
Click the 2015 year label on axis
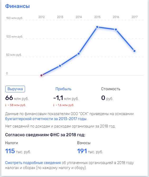coord(97,17)
